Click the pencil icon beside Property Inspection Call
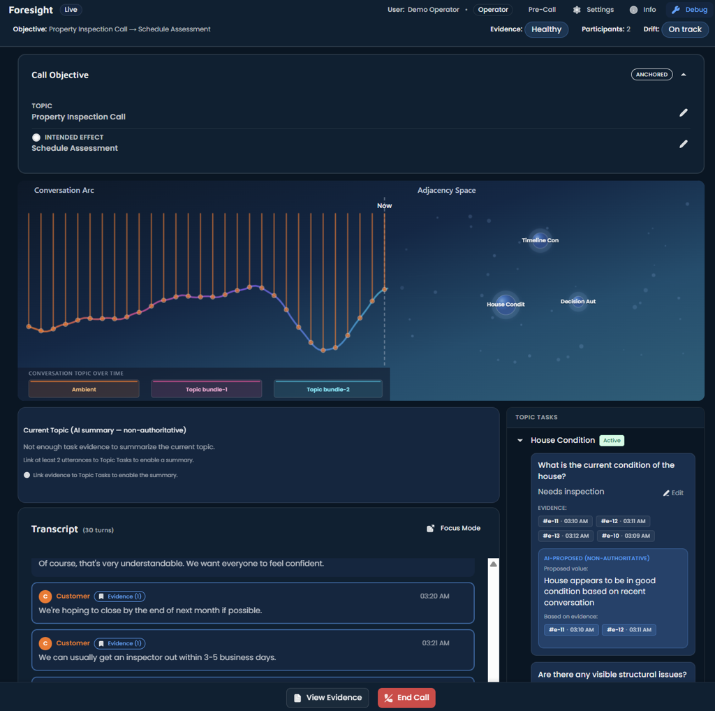 (683, 112)
